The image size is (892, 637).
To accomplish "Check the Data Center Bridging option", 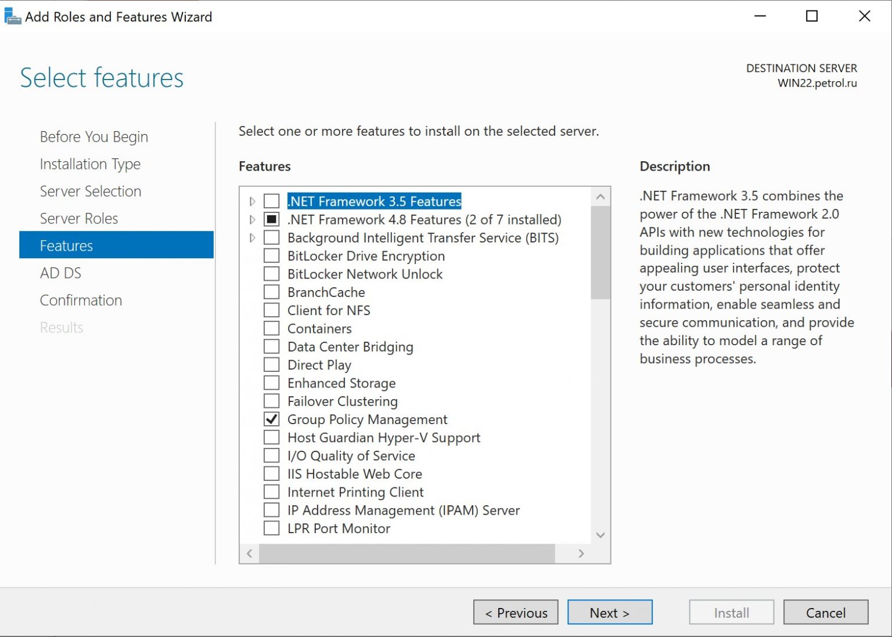I will 271,346.
